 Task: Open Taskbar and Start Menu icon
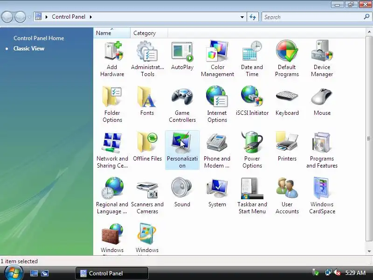click(252, 196)
